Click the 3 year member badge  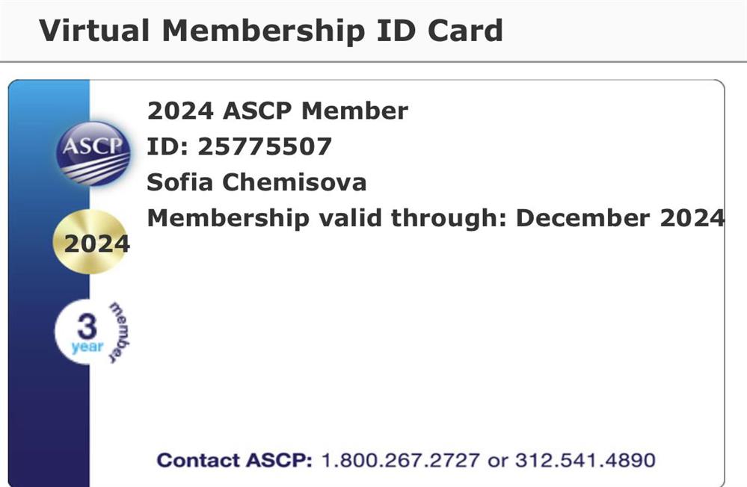[x=92, y=332]
